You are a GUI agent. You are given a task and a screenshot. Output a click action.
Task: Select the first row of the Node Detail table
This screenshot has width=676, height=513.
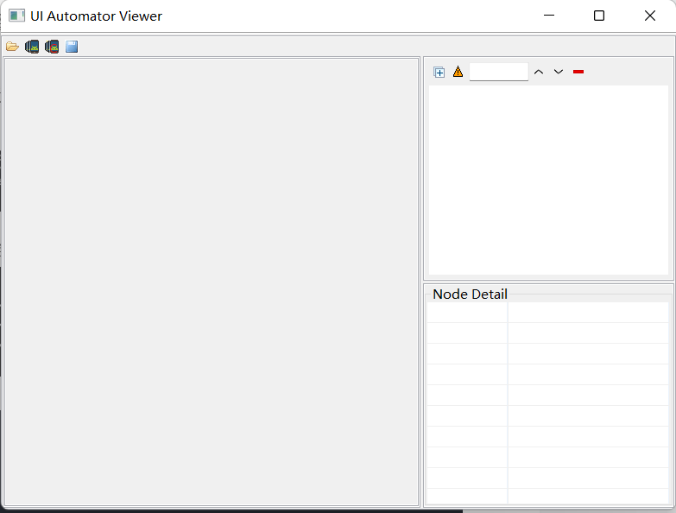pos(547,312)
